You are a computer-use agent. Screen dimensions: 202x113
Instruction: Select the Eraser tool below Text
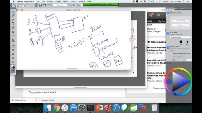(x=13, y=28)
